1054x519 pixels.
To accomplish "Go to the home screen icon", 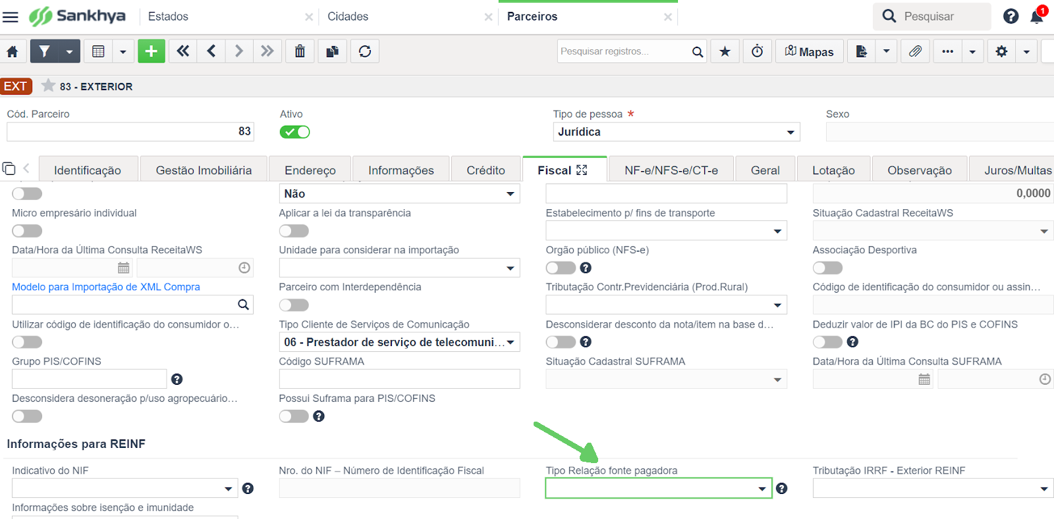I will point(13,51).
